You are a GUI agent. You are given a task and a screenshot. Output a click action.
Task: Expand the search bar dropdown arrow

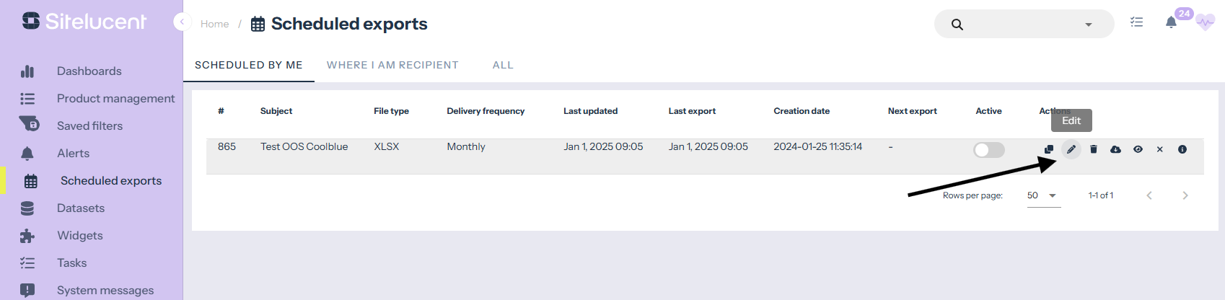tap(1089, 25)
